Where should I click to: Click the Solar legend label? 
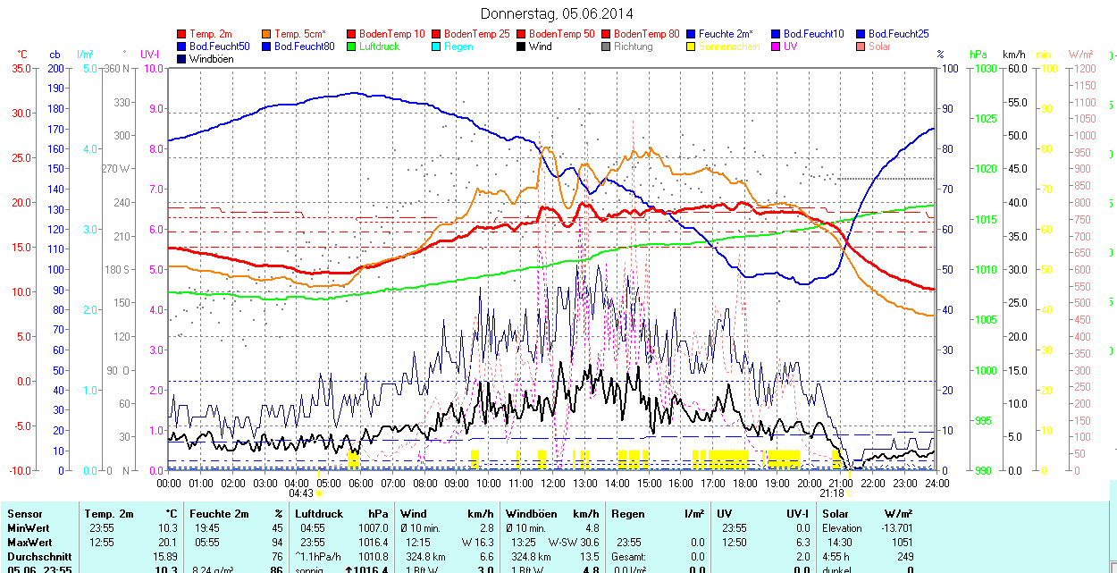[879, 46]
